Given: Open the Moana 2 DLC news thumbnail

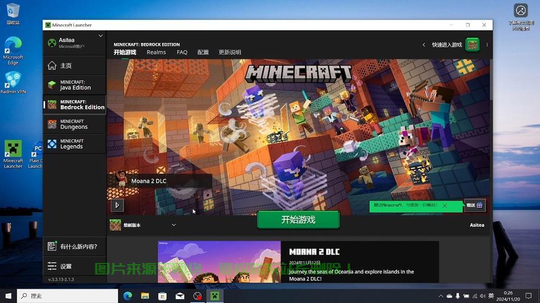Looking at the screenshot, I should click(219, 262).
